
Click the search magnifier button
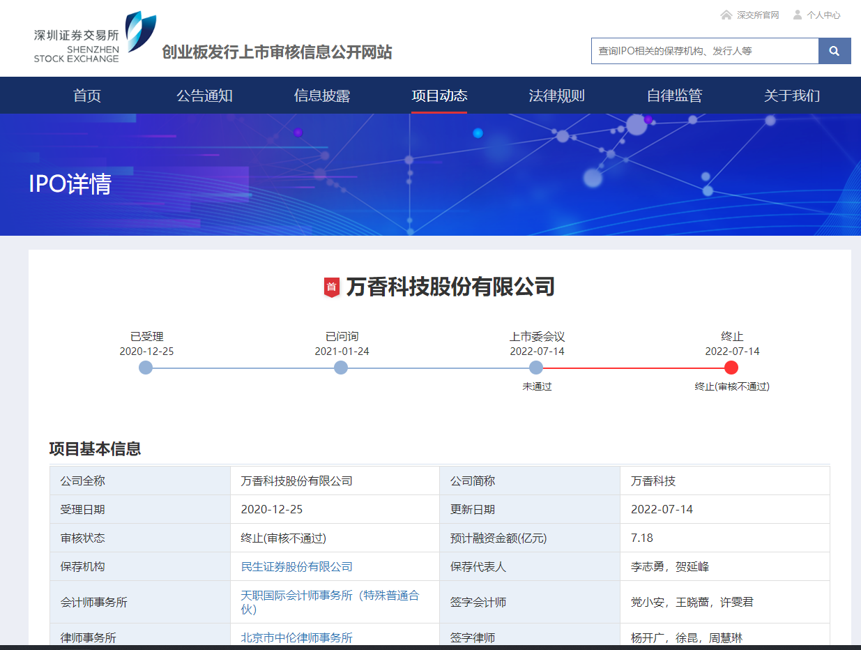pos(835,51)
